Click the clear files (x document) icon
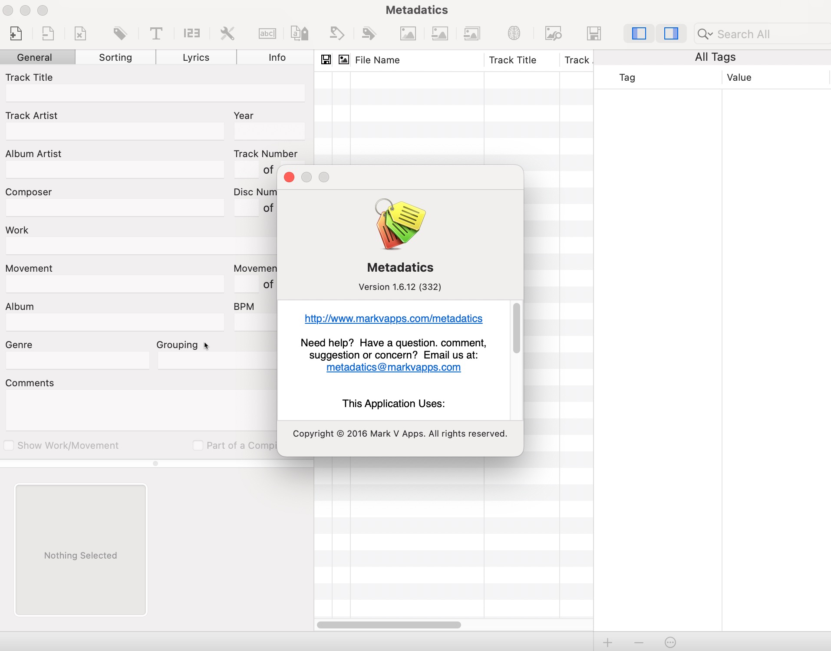The height and width of the screenshot is (651, 831). click(x=80, y=33)
